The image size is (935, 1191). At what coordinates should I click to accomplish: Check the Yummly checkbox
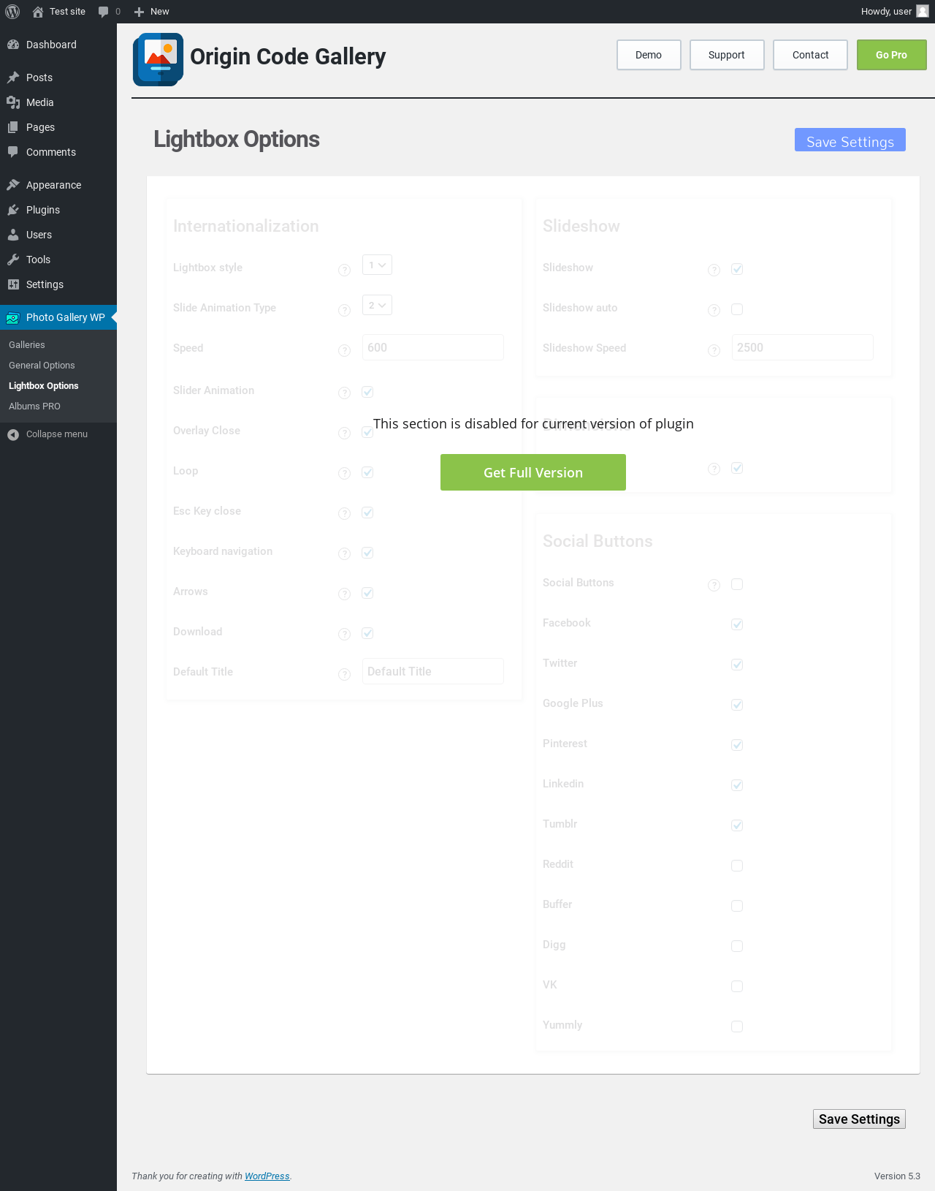click(x=737, y=1026)
